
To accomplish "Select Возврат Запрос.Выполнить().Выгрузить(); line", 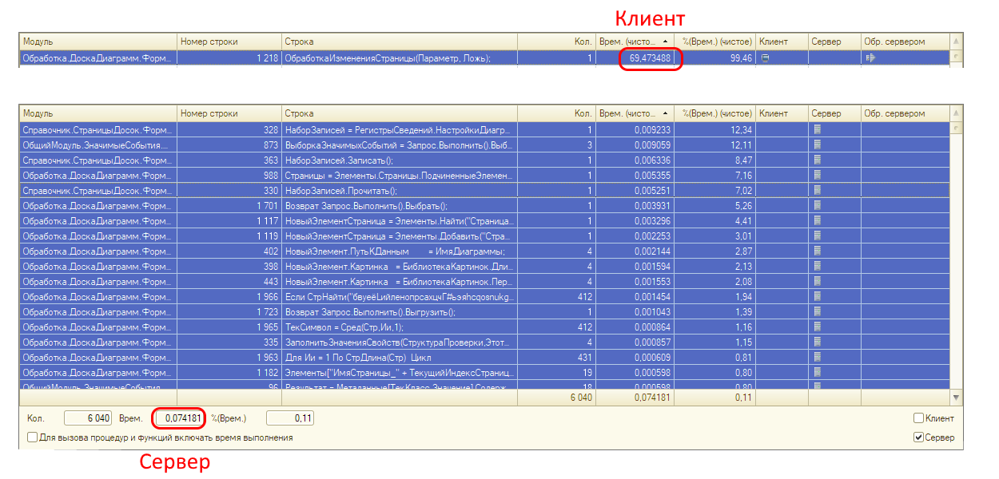I will point(484,311).
